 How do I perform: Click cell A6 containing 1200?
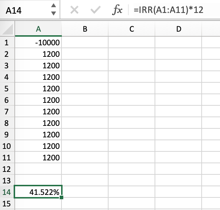tap(38, 100)
